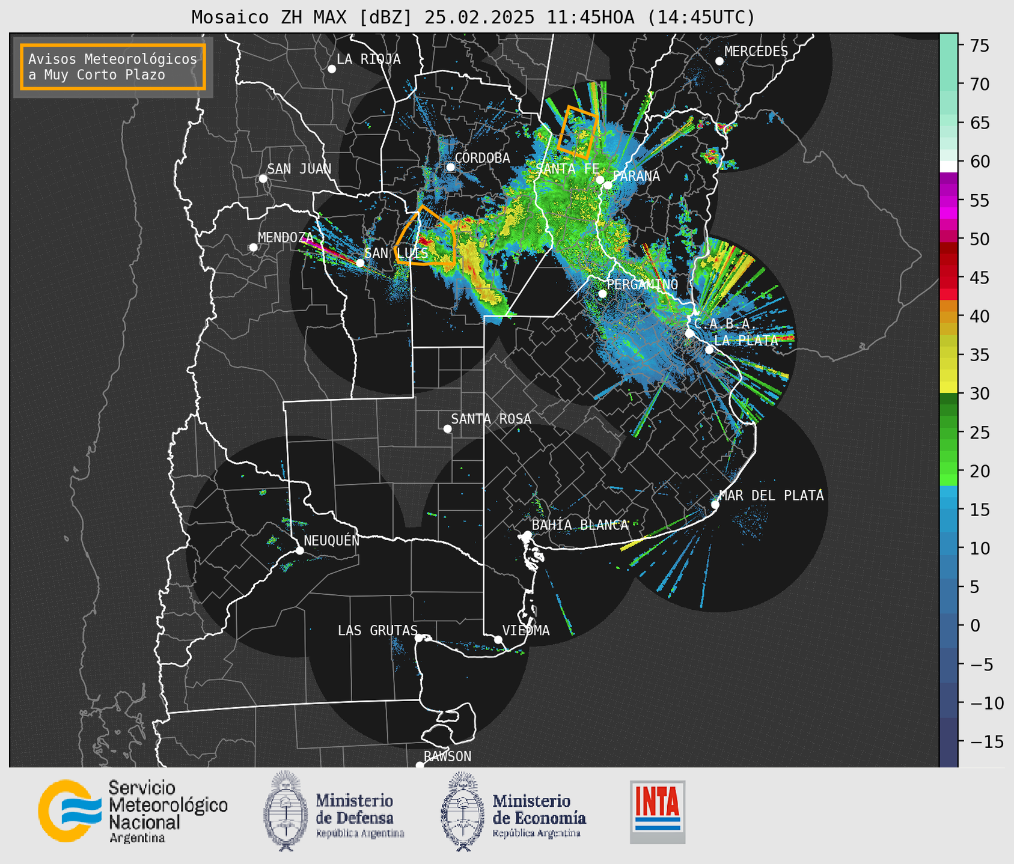This screenshot has height=864, width=1014.
Task: Click the 30 dBZ yellow color on scale
Action: click(948, 388)
